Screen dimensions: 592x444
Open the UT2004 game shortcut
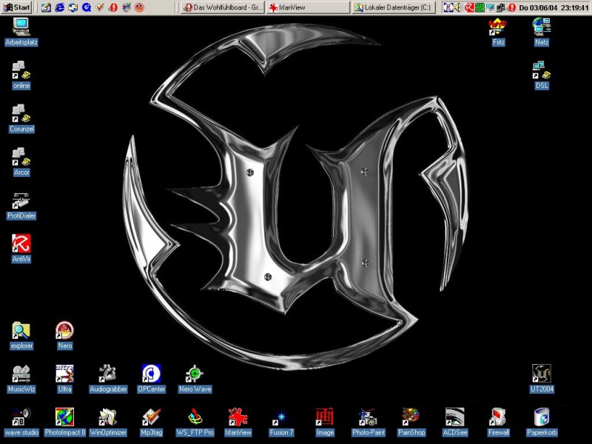[542, 374]
